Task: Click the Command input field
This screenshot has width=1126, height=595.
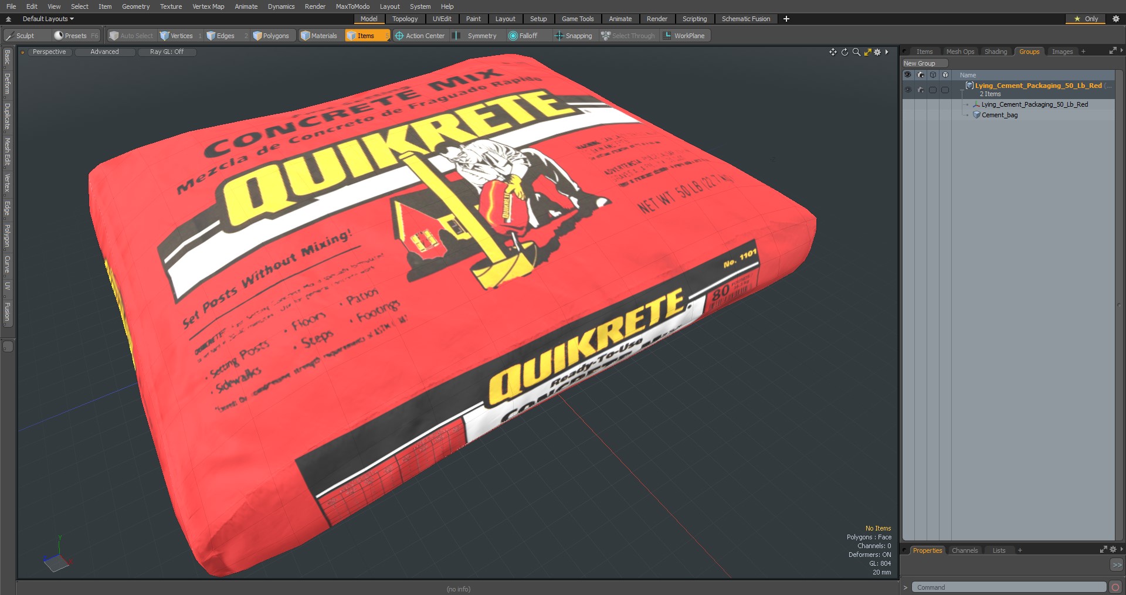Action: coord(1009,587)
